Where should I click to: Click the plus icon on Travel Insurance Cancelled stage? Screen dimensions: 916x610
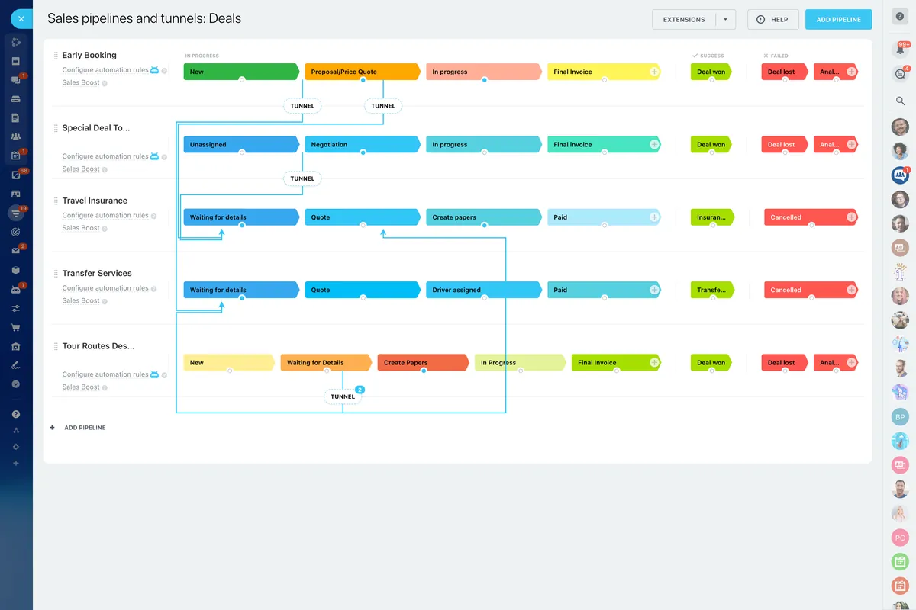[852, 217]
